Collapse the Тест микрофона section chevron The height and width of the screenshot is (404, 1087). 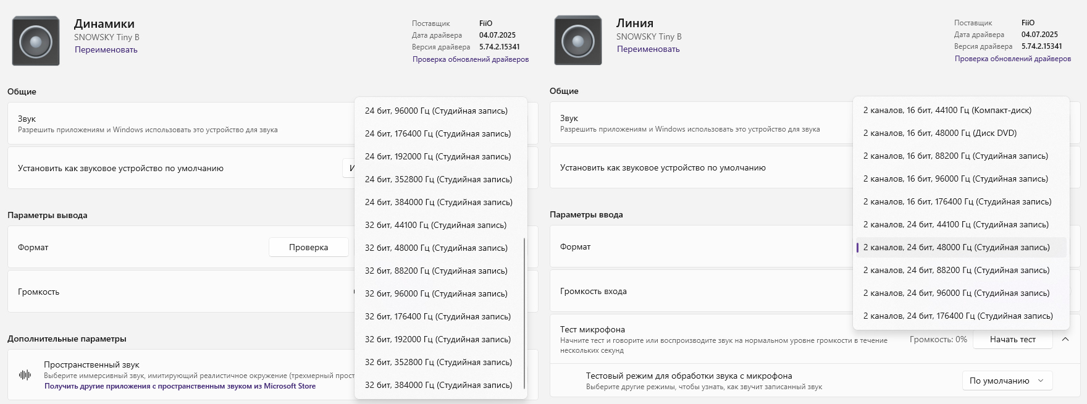pos(1065,339)
